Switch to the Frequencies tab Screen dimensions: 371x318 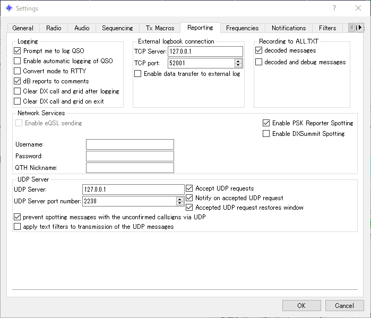pyautogui.click(x=243, y=28)
